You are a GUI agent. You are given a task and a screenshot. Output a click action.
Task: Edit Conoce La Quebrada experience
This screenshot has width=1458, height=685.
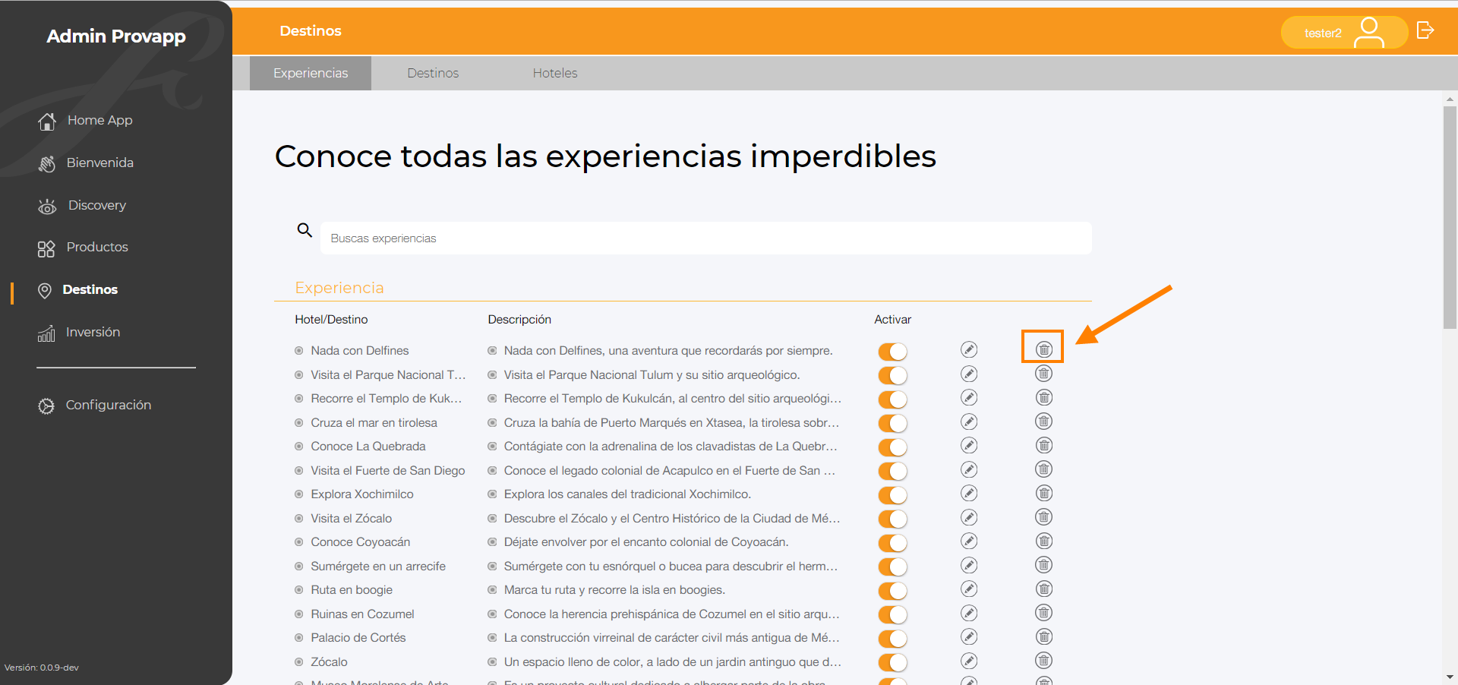pos(969,445)
